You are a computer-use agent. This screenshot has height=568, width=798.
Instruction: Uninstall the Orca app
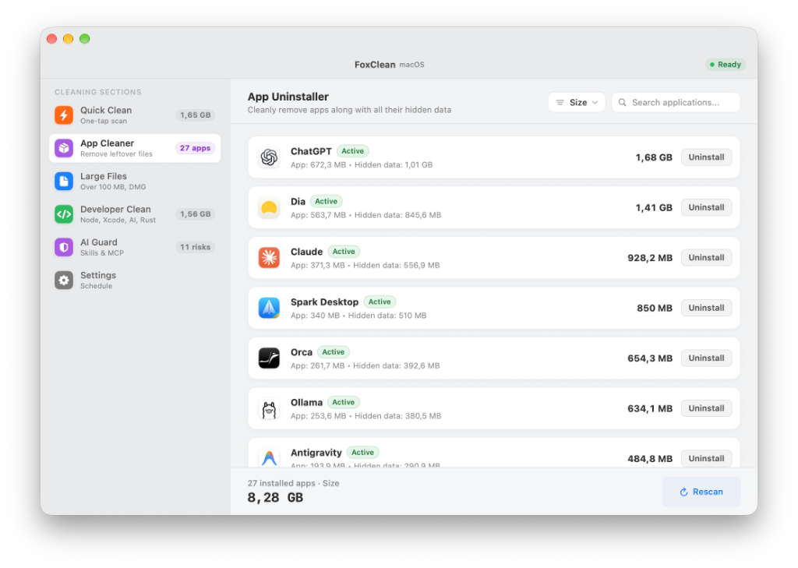click(x=706, y=358)
